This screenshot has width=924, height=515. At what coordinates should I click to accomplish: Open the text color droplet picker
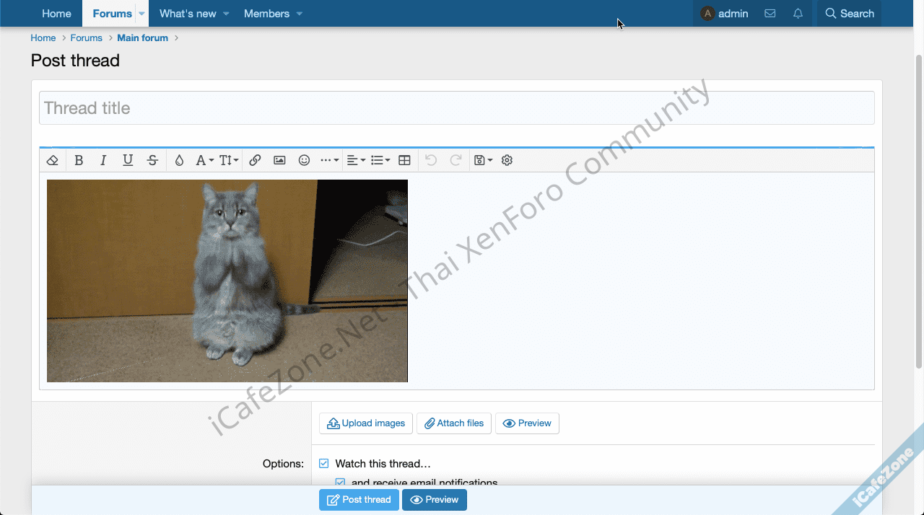[x=179, y=160]
